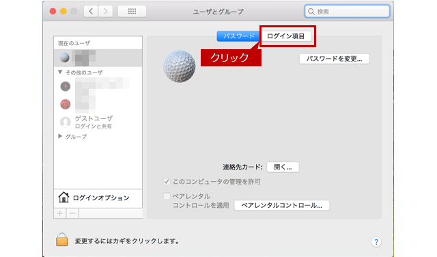This screenshot has height=257, width=437.
Task: Collapse the その他のユーザ section
Action: [x=60, y=72]
